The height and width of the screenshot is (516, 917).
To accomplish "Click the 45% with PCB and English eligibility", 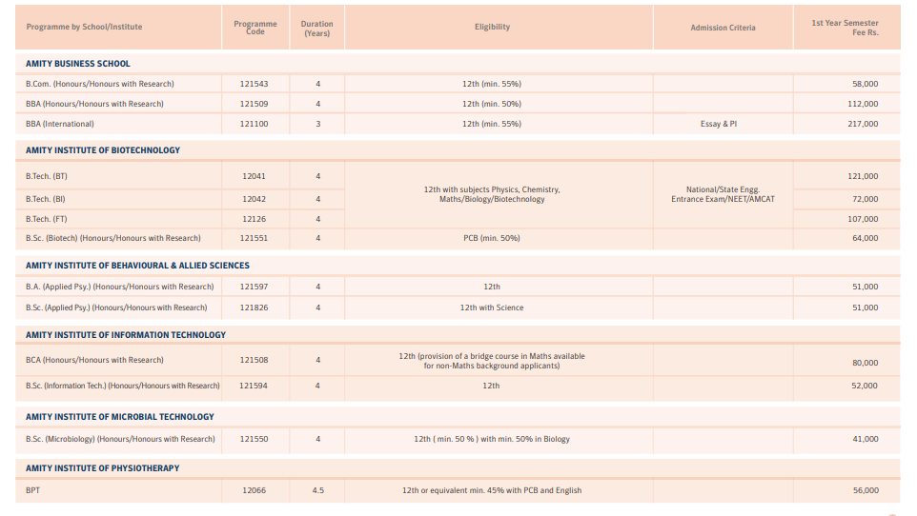I will [x=492, y=491].
